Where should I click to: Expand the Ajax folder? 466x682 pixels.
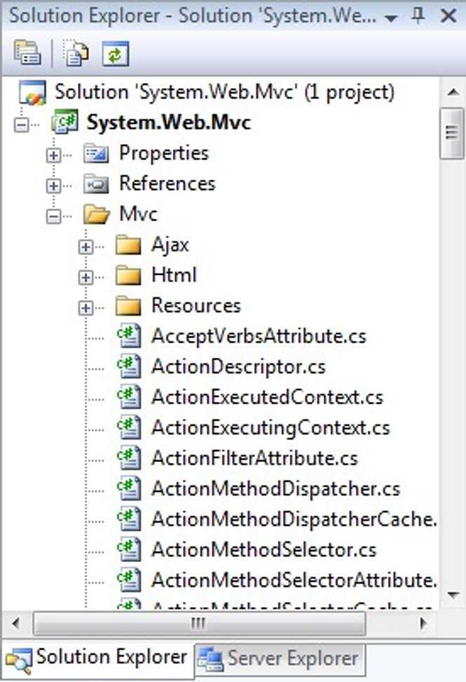86,247
